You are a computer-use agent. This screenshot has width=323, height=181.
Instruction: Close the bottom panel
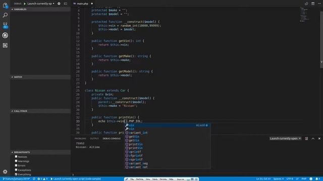319,139
